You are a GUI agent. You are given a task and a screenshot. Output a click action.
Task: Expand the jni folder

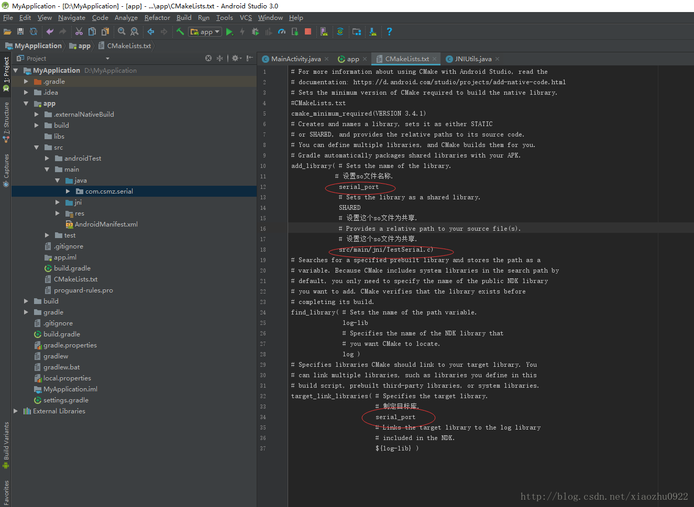click(58, 202)
